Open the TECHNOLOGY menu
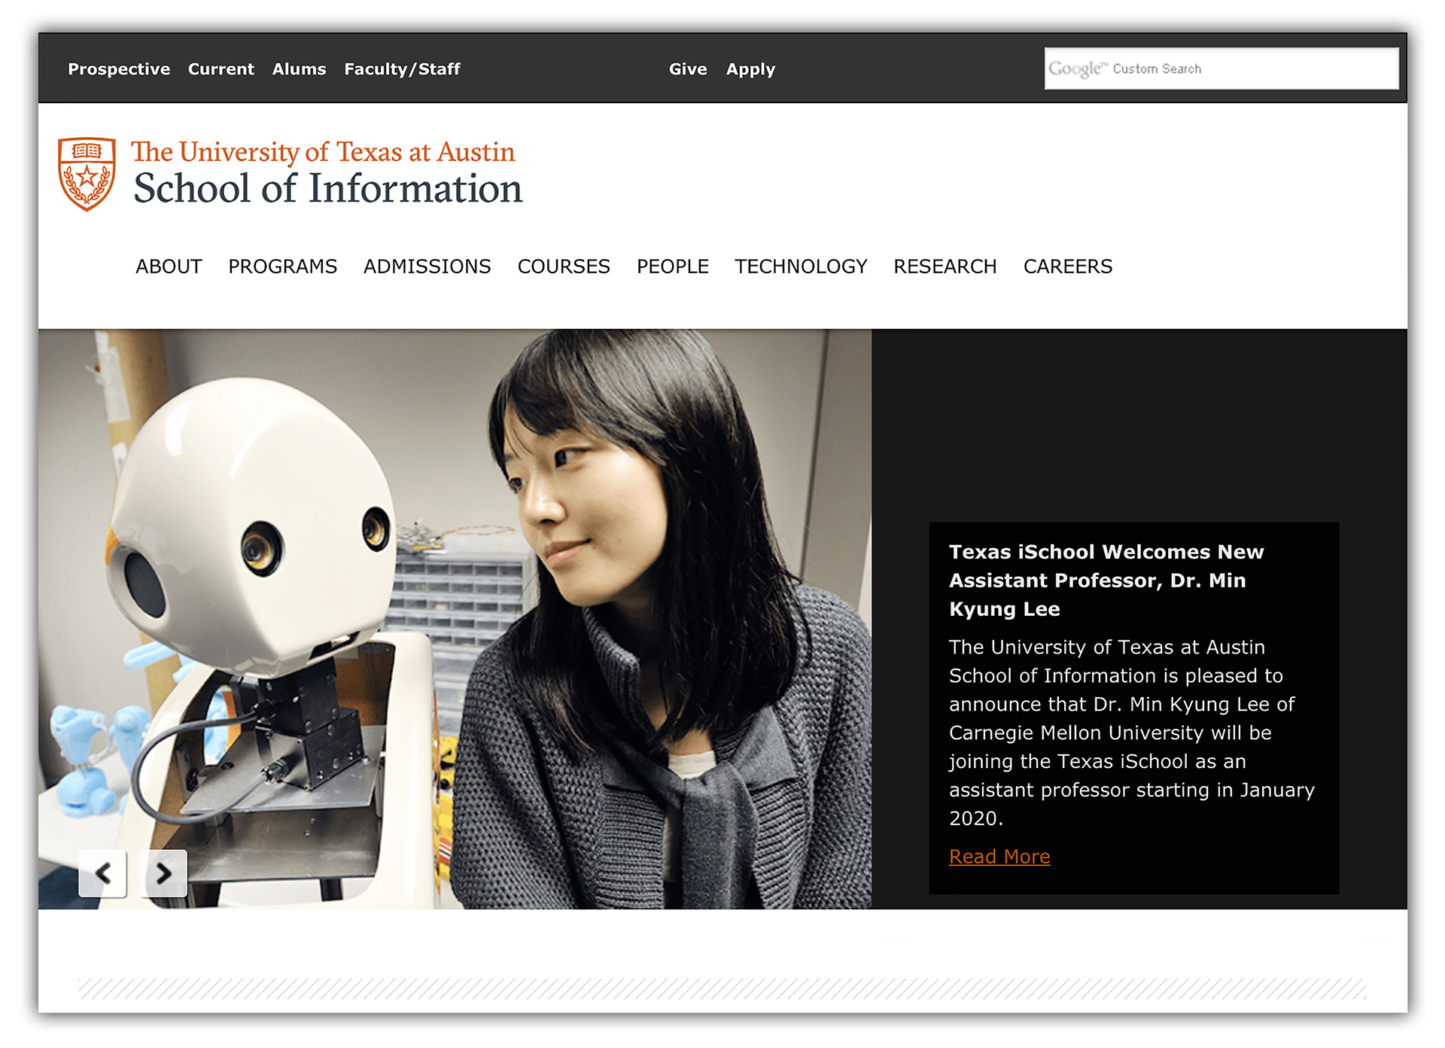The image size is (1445, 1048). point(801,267)
